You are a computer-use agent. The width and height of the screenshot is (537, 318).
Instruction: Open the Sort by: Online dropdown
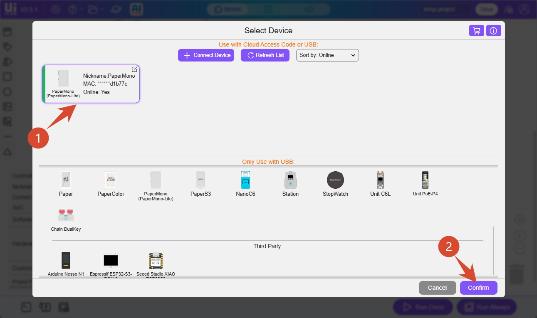(x=327, y=55)
